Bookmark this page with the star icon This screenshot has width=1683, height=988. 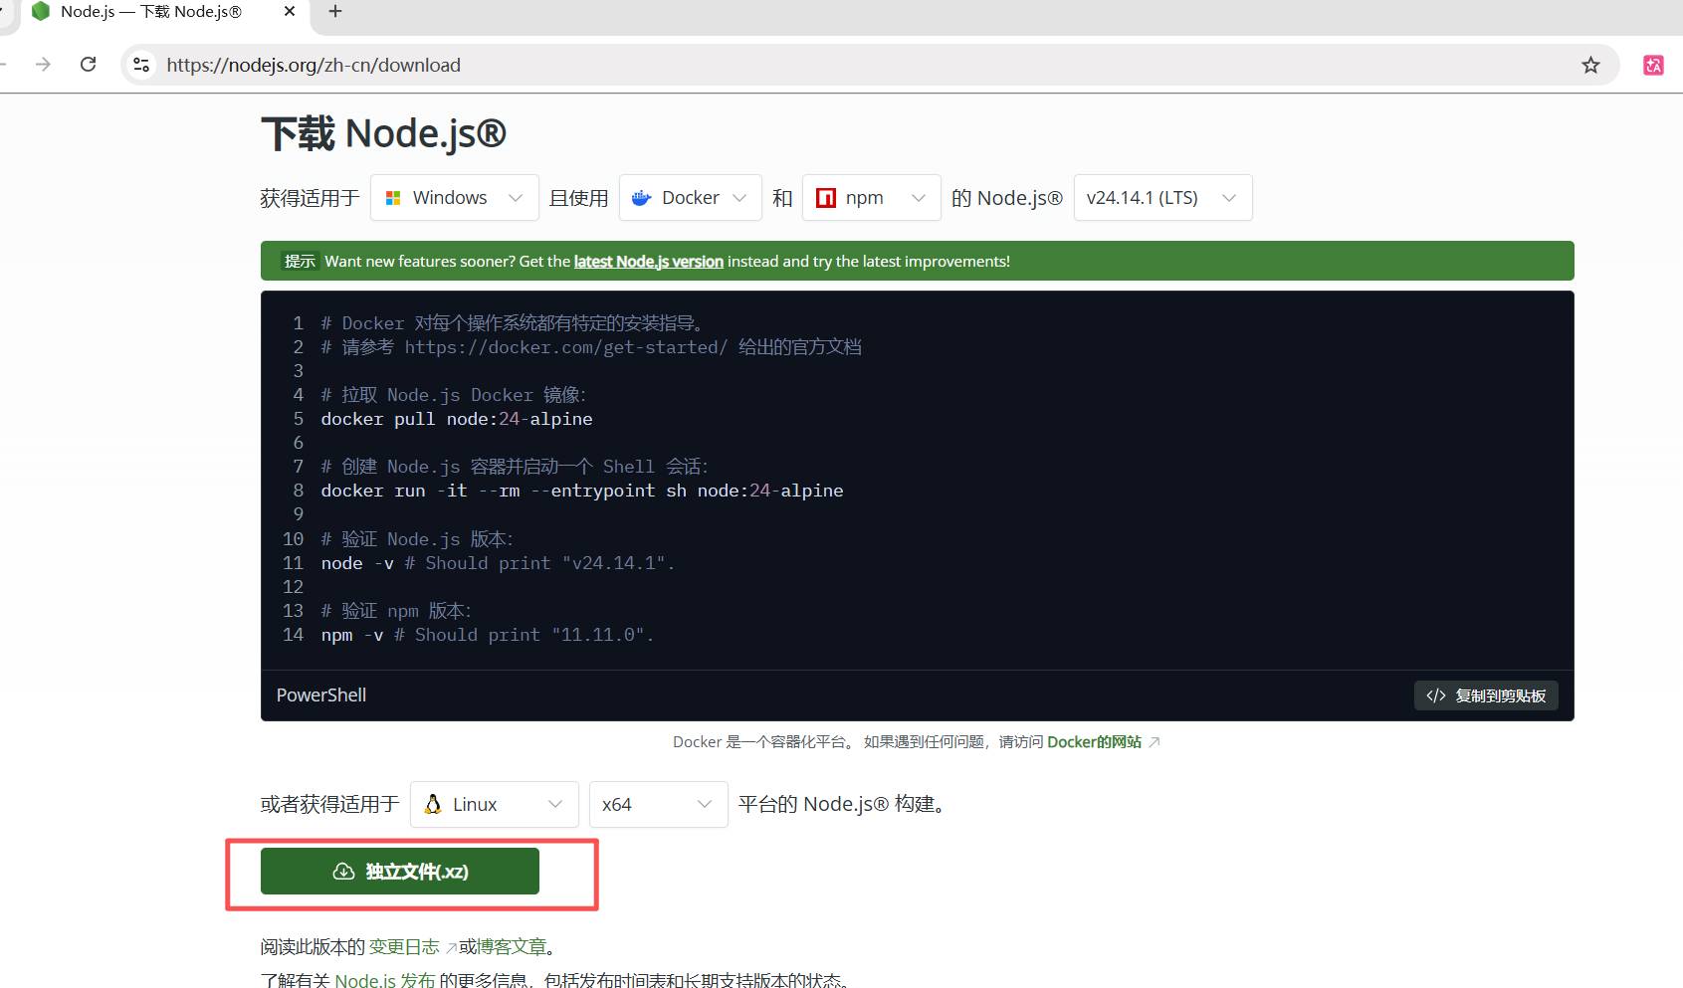1590,65
